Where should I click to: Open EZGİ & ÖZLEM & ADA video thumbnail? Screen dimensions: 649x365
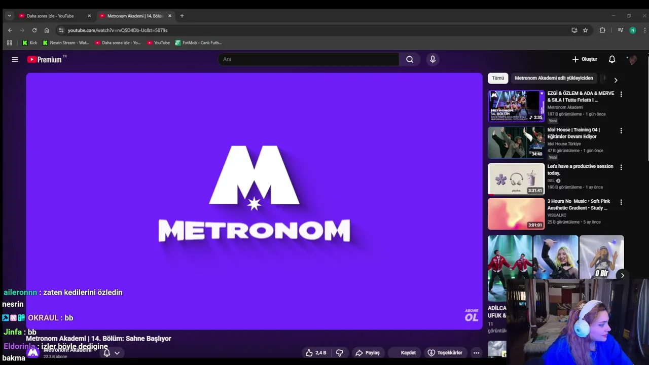click(x=516, y=106)
